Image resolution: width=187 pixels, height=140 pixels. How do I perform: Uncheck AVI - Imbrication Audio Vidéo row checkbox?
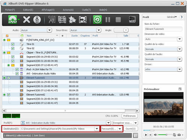[17, 74]
